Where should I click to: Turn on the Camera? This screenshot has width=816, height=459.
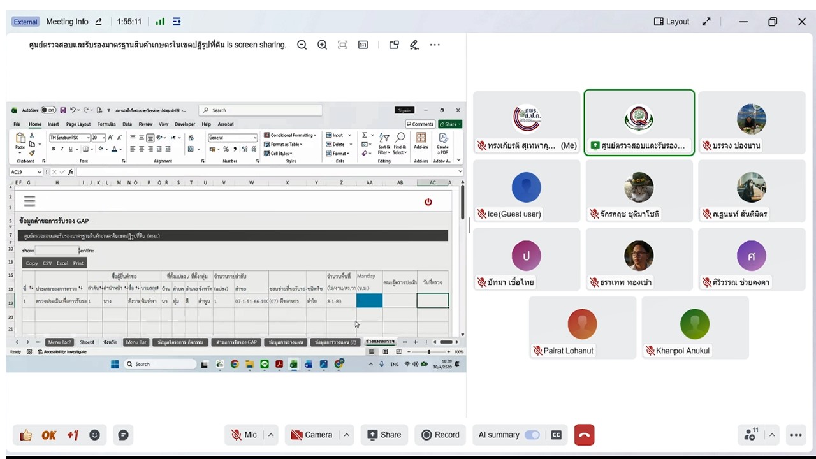click(x=312, y=435)
